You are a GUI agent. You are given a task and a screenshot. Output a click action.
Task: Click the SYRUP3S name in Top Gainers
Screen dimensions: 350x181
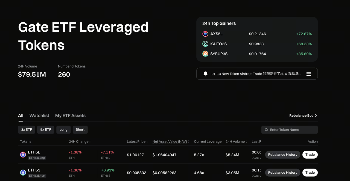pos(219,54)
